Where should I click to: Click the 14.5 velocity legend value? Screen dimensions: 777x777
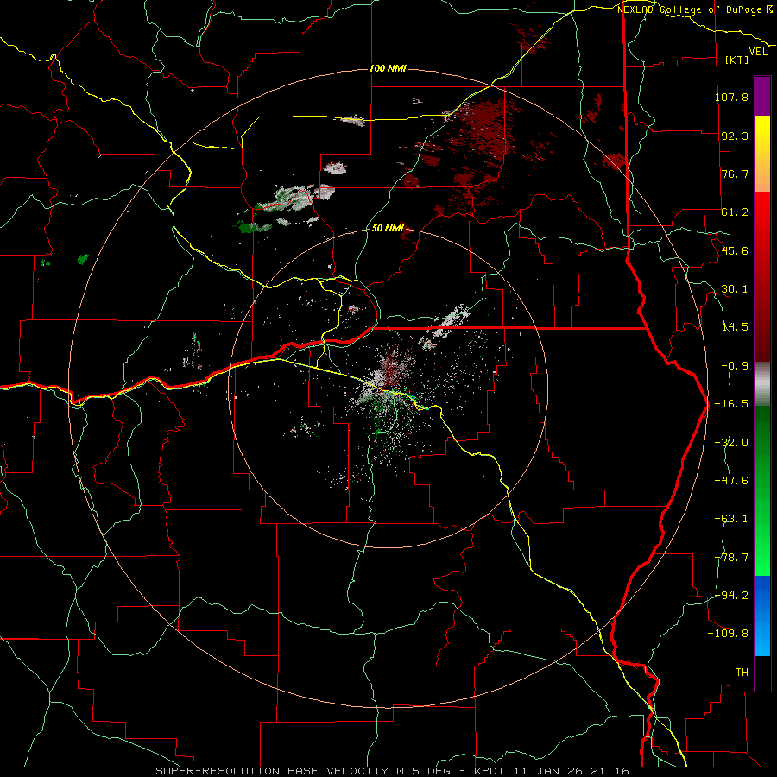[x=735, y=327]
